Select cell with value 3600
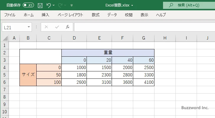Image resolution: width=215 pixels, height=118 pixels. 122,82
